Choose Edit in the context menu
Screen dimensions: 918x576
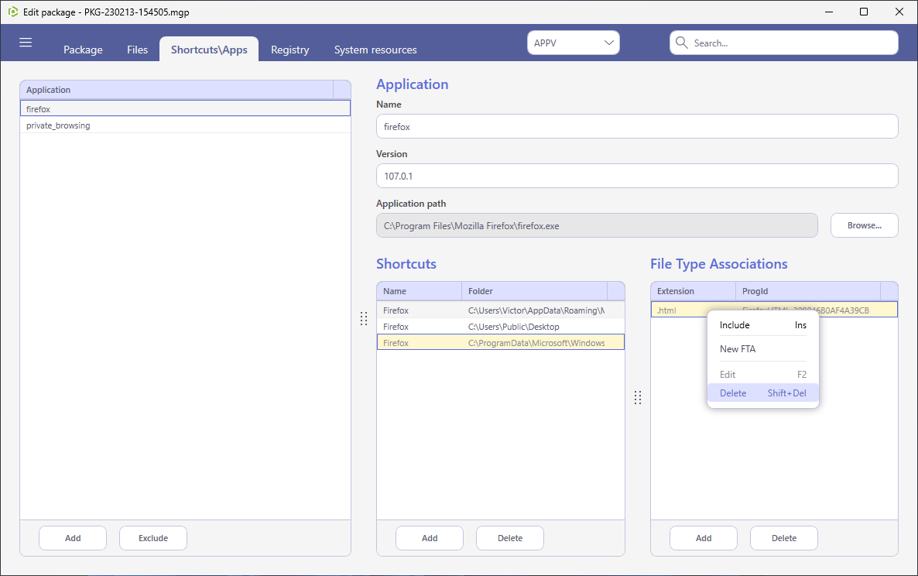pyautogui.click(x=763, y=375)
